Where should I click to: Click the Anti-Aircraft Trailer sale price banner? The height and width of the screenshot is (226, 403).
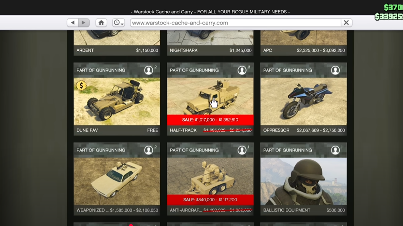[x=210, y=200]
